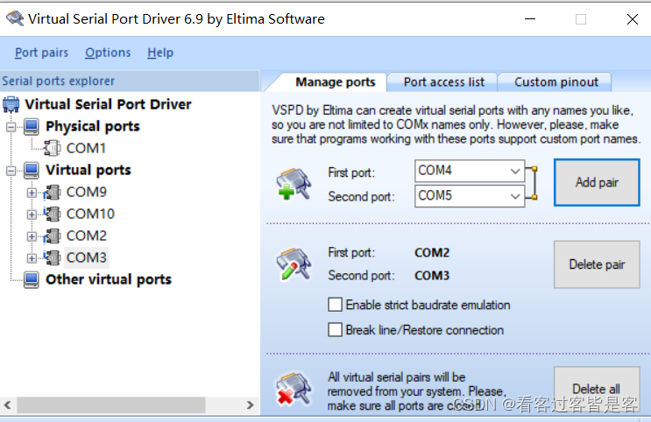Click the bold COM3 second port value

pyautogui.click(x=432, y=276)
